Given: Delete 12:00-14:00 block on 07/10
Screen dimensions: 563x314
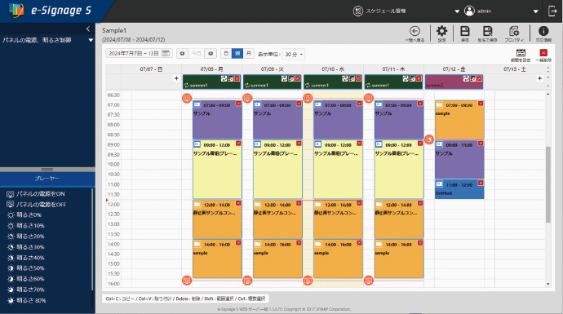Looking at the screenshot, I should tap(359, 203).
